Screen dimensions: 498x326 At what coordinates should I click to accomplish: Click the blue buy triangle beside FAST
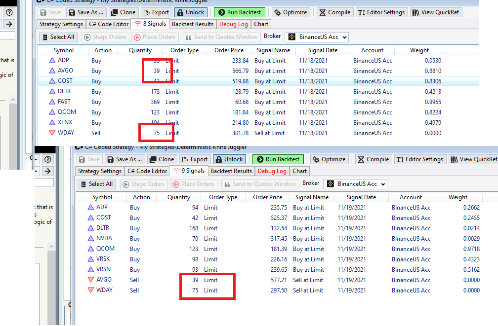pyautogui.click(x=52, y=102)
